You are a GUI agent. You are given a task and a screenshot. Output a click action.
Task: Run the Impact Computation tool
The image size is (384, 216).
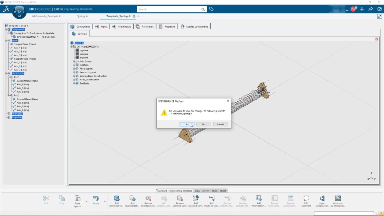click(322, 198)
